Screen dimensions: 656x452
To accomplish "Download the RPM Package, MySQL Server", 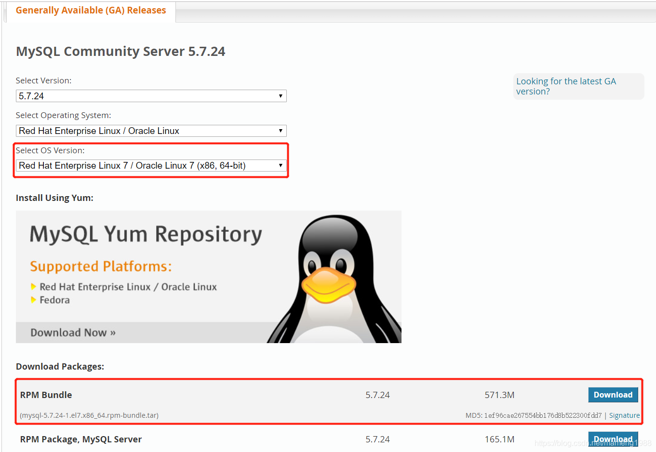I will tap(613, 439).
